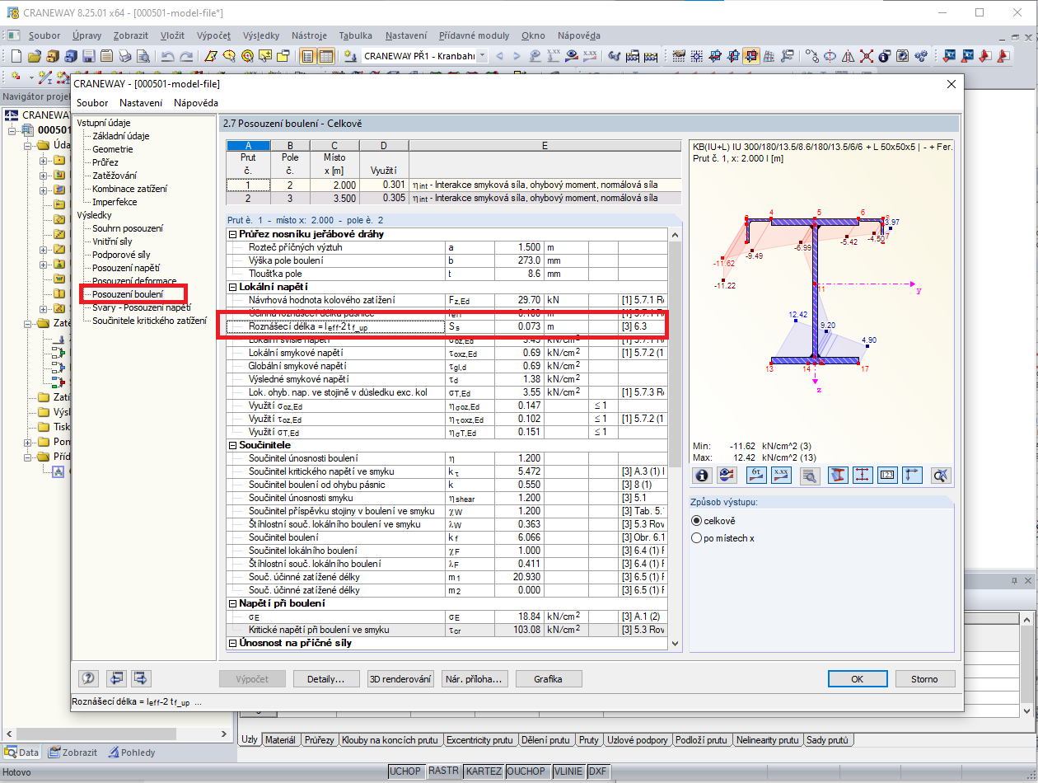Toggle the eye-with-diagram results display icon
This screenshot has height=783, width=1038.
click(x=727, y=475)
